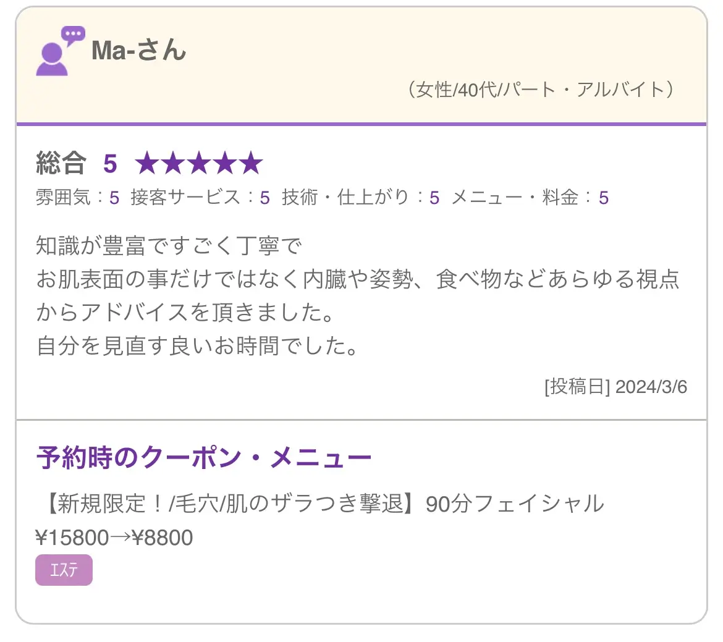The image size is (723, 642).
Task: Select the fifth purple rating star
Action: pyautogui.click(x=252, y=163)
